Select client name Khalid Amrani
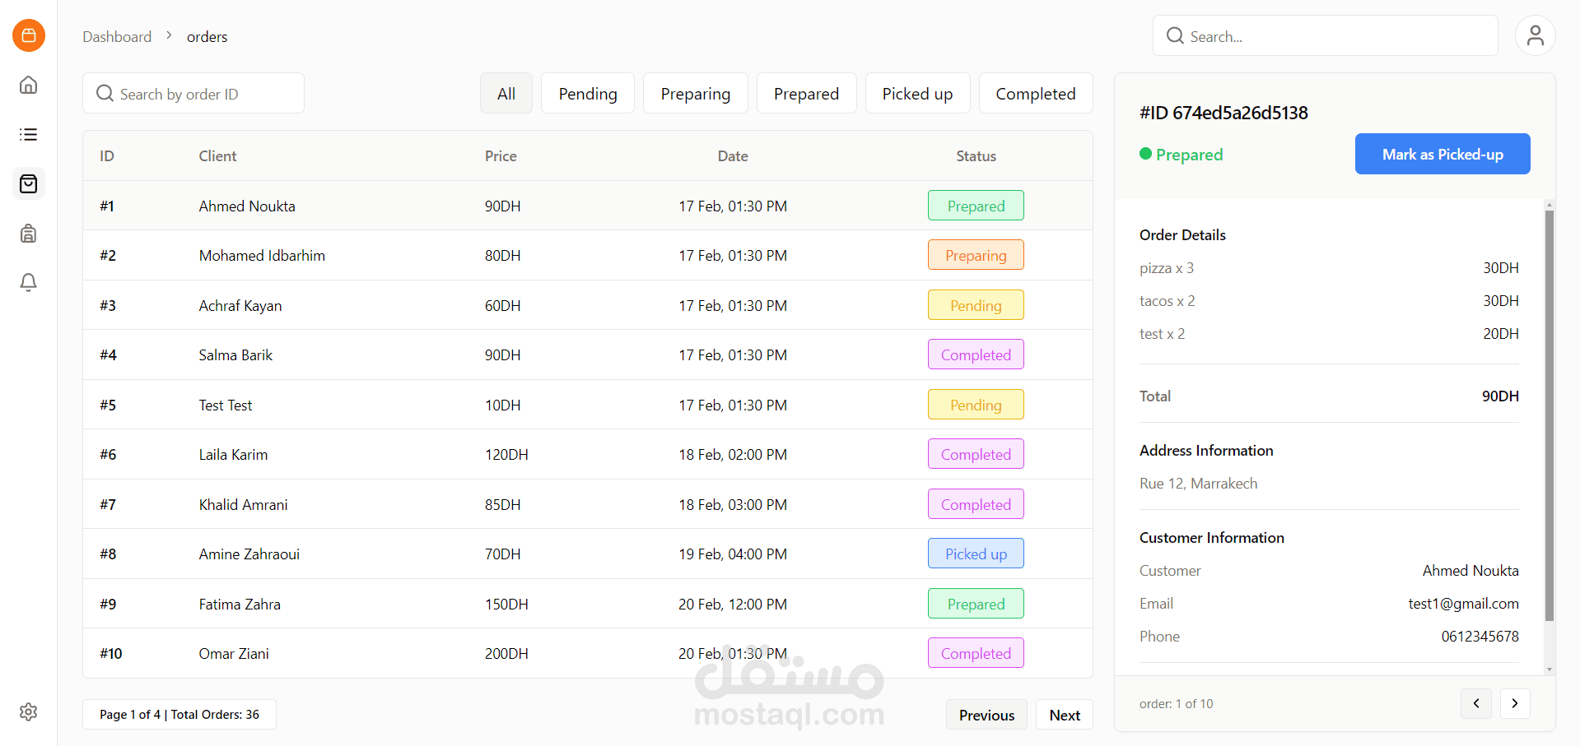The image size is (1580, 746). [x=243, y=504]
